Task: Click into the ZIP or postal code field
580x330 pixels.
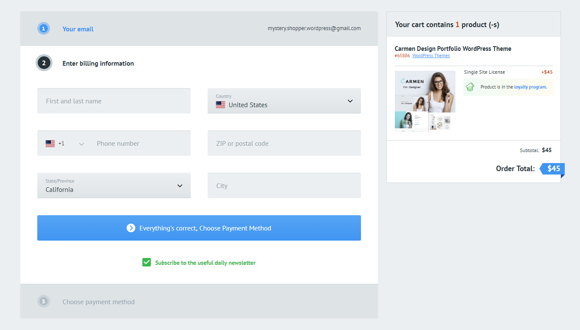Action: click(x=284, y=143)
